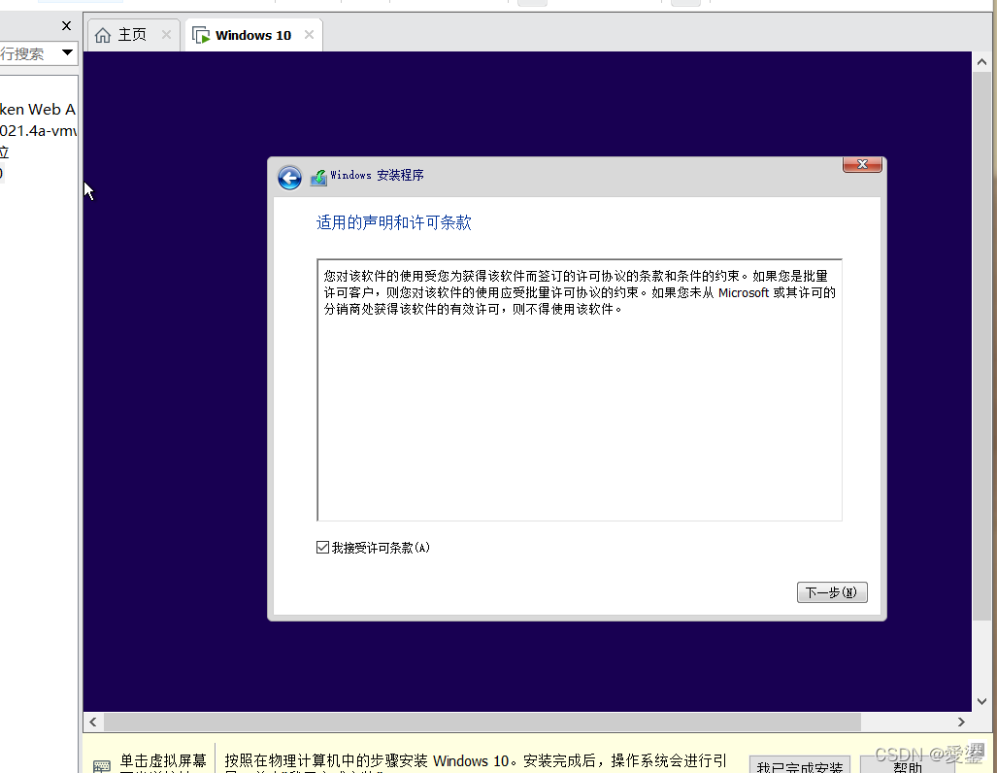This screenshot has width=997, height=773.
Task: Open the search dropdown arrow in sidebar
Action: (x=67, y=52)
